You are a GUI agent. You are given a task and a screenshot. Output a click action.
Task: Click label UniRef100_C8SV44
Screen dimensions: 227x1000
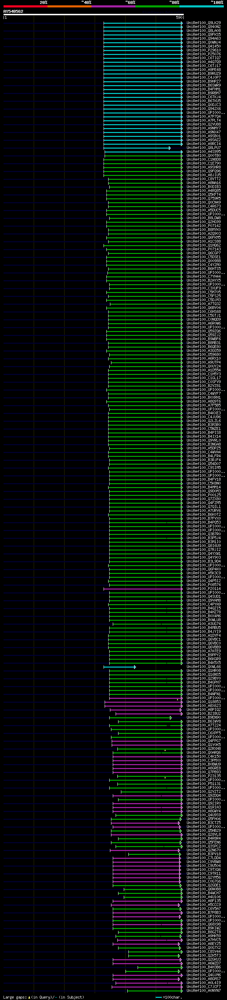(204, 951)
